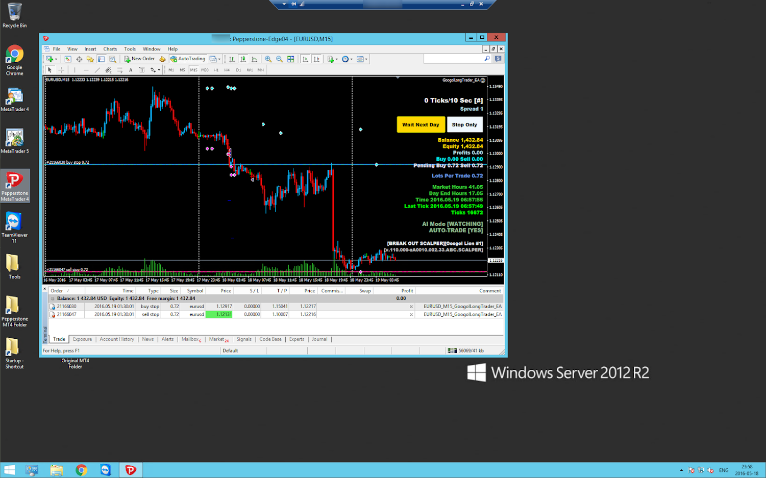
Task: Open the Recycle Bin desktop icon
Action: (x=15, y=15)
